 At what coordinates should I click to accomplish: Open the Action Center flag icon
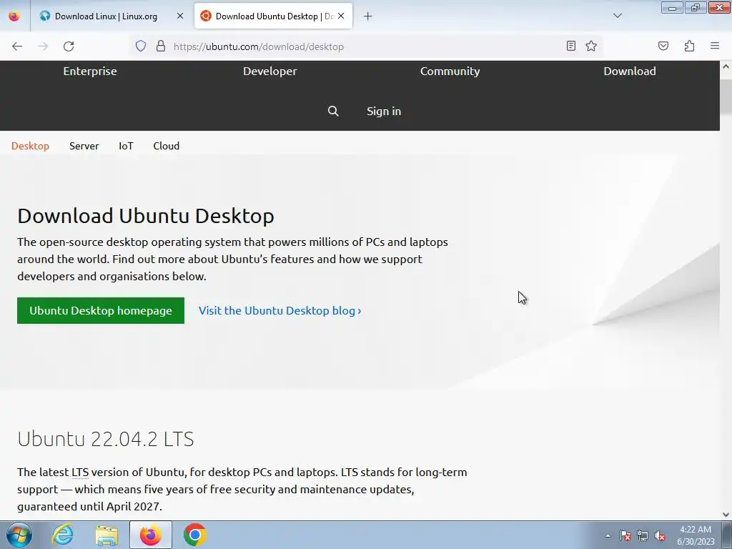coord(625,535)
